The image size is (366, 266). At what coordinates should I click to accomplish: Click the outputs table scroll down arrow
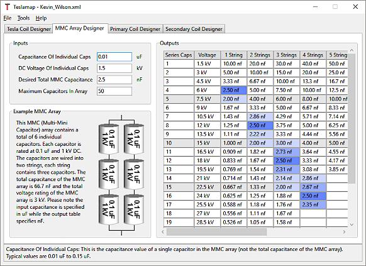352,224
